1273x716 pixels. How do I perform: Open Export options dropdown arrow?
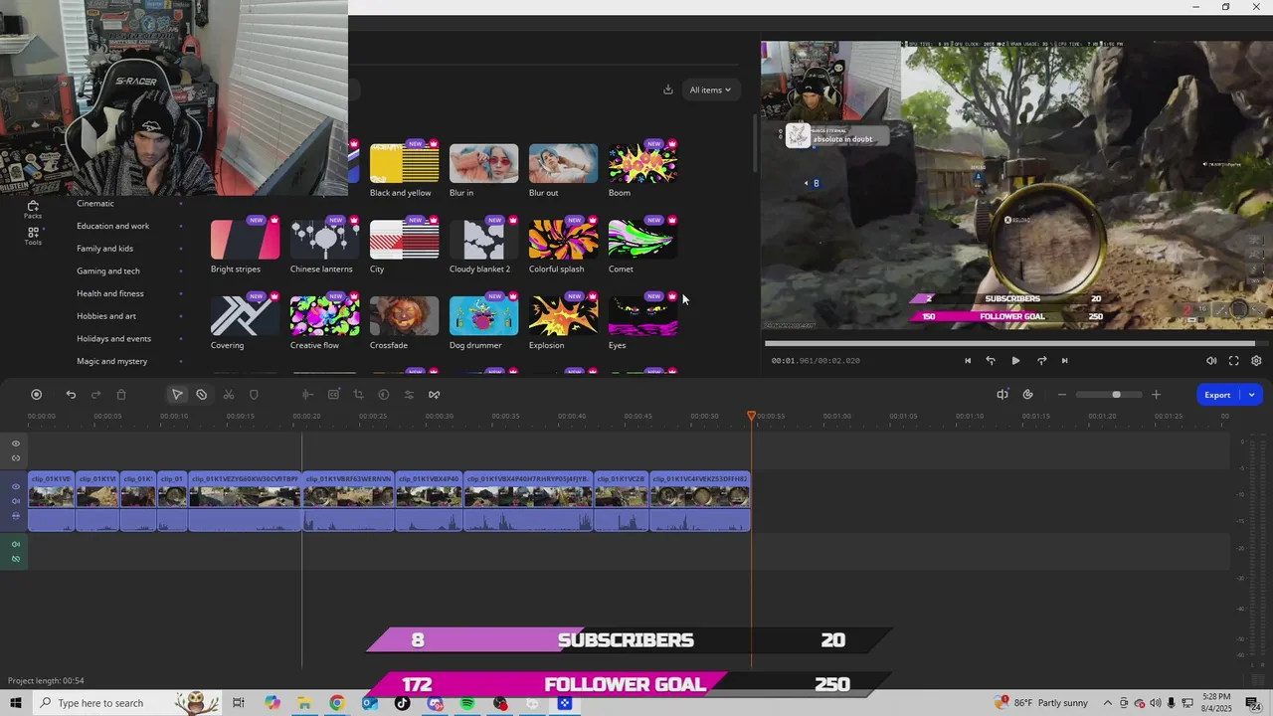pos(1252,395)
